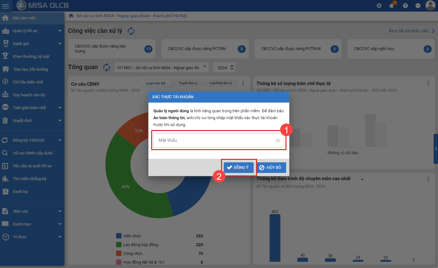Click the HỦY BỎ cancel button
Screen dimensions: 438x268
point(271,167)
